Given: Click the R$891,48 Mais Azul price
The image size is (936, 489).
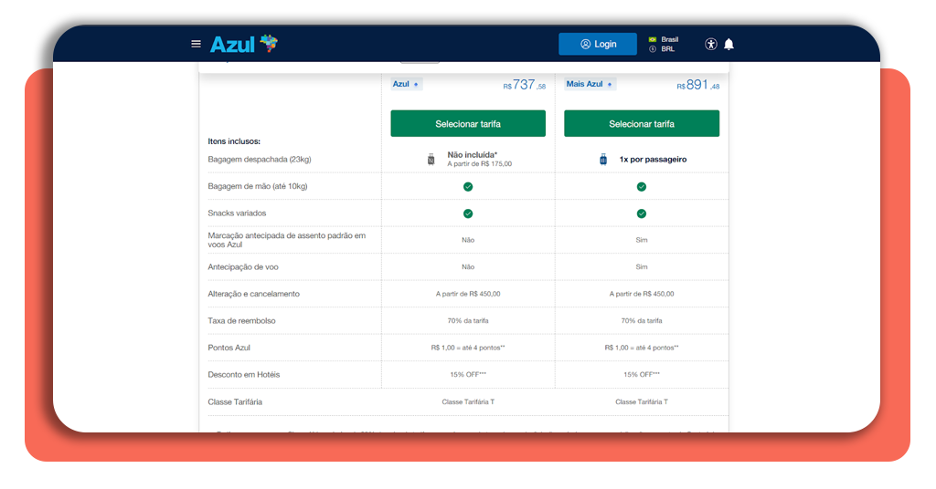Looking at the screenshot, I should click(x=698, y=85).
